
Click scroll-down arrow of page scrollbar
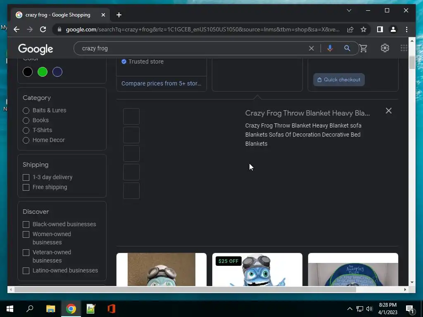412,282
